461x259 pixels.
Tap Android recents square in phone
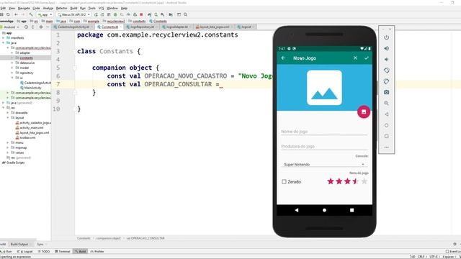352,210
